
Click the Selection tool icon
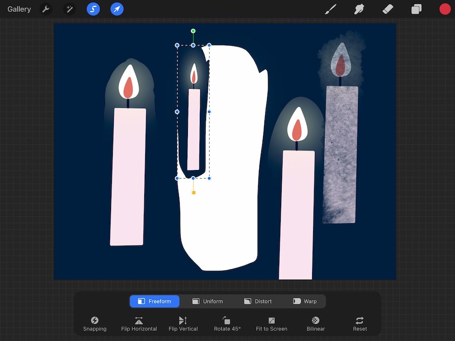93,9
